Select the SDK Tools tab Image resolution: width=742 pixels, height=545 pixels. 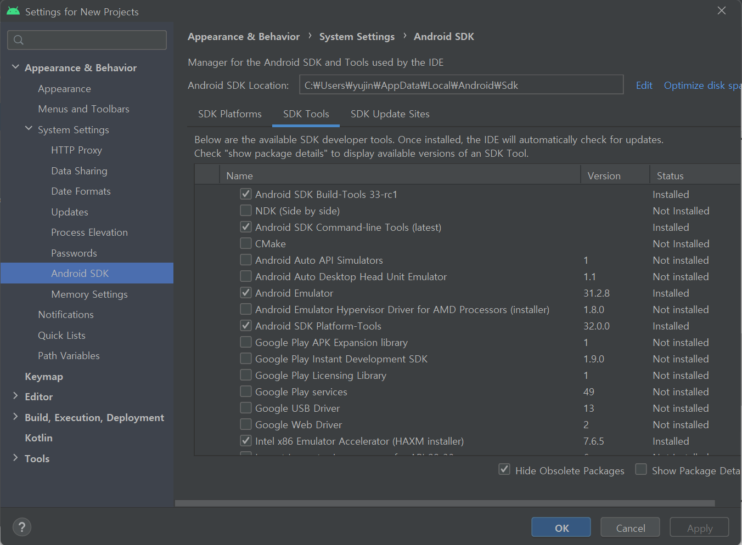(306, 114)
